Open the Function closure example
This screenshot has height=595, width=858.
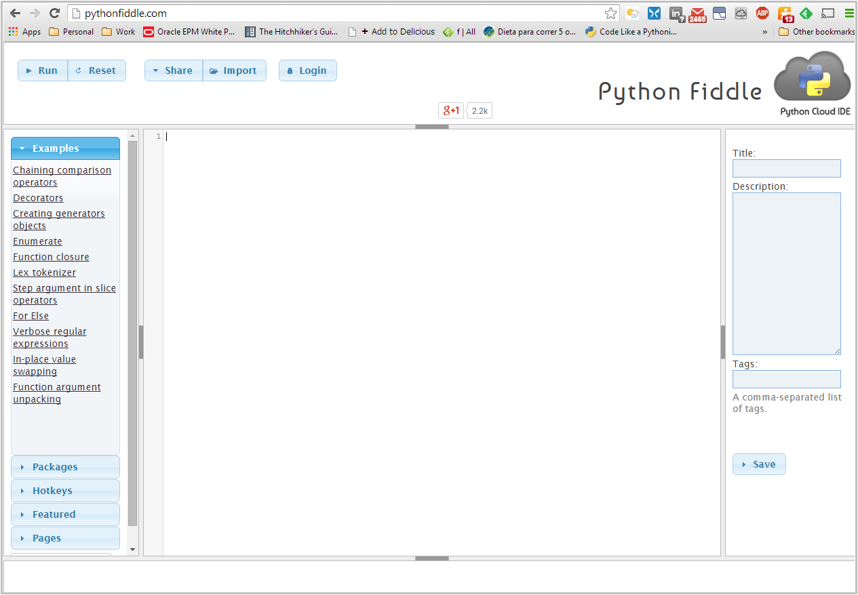(51, 257)
